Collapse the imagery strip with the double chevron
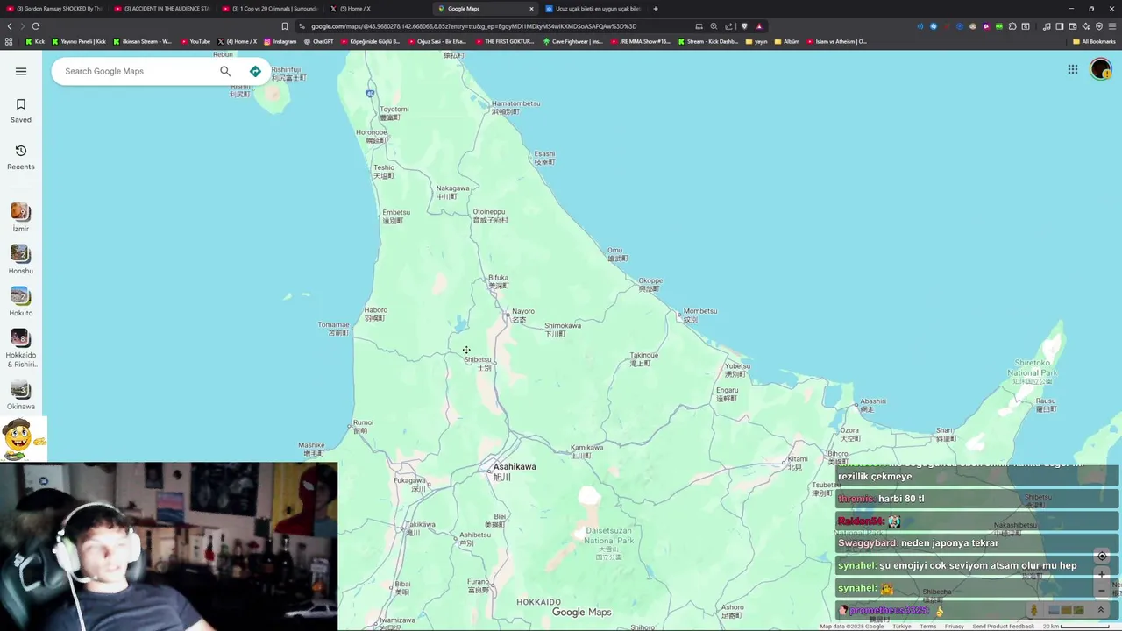Screen dimensions: 1122x631 [x=1101, y=610]
